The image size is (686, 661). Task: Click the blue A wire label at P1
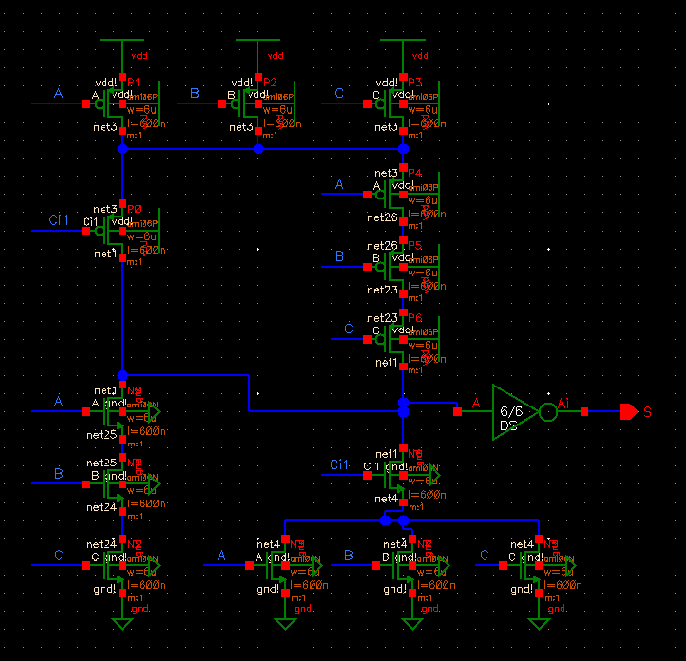click(59, 93)
